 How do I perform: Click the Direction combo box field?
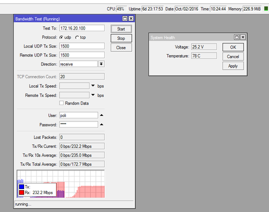click(78, 64)
